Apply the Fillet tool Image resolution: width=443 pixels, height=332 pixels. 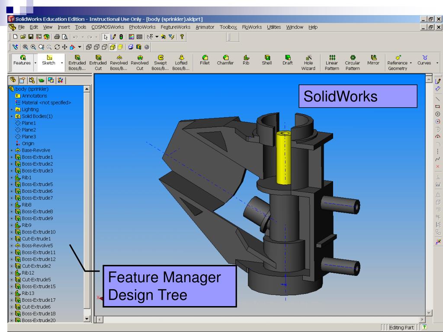[x=205, y=60]
